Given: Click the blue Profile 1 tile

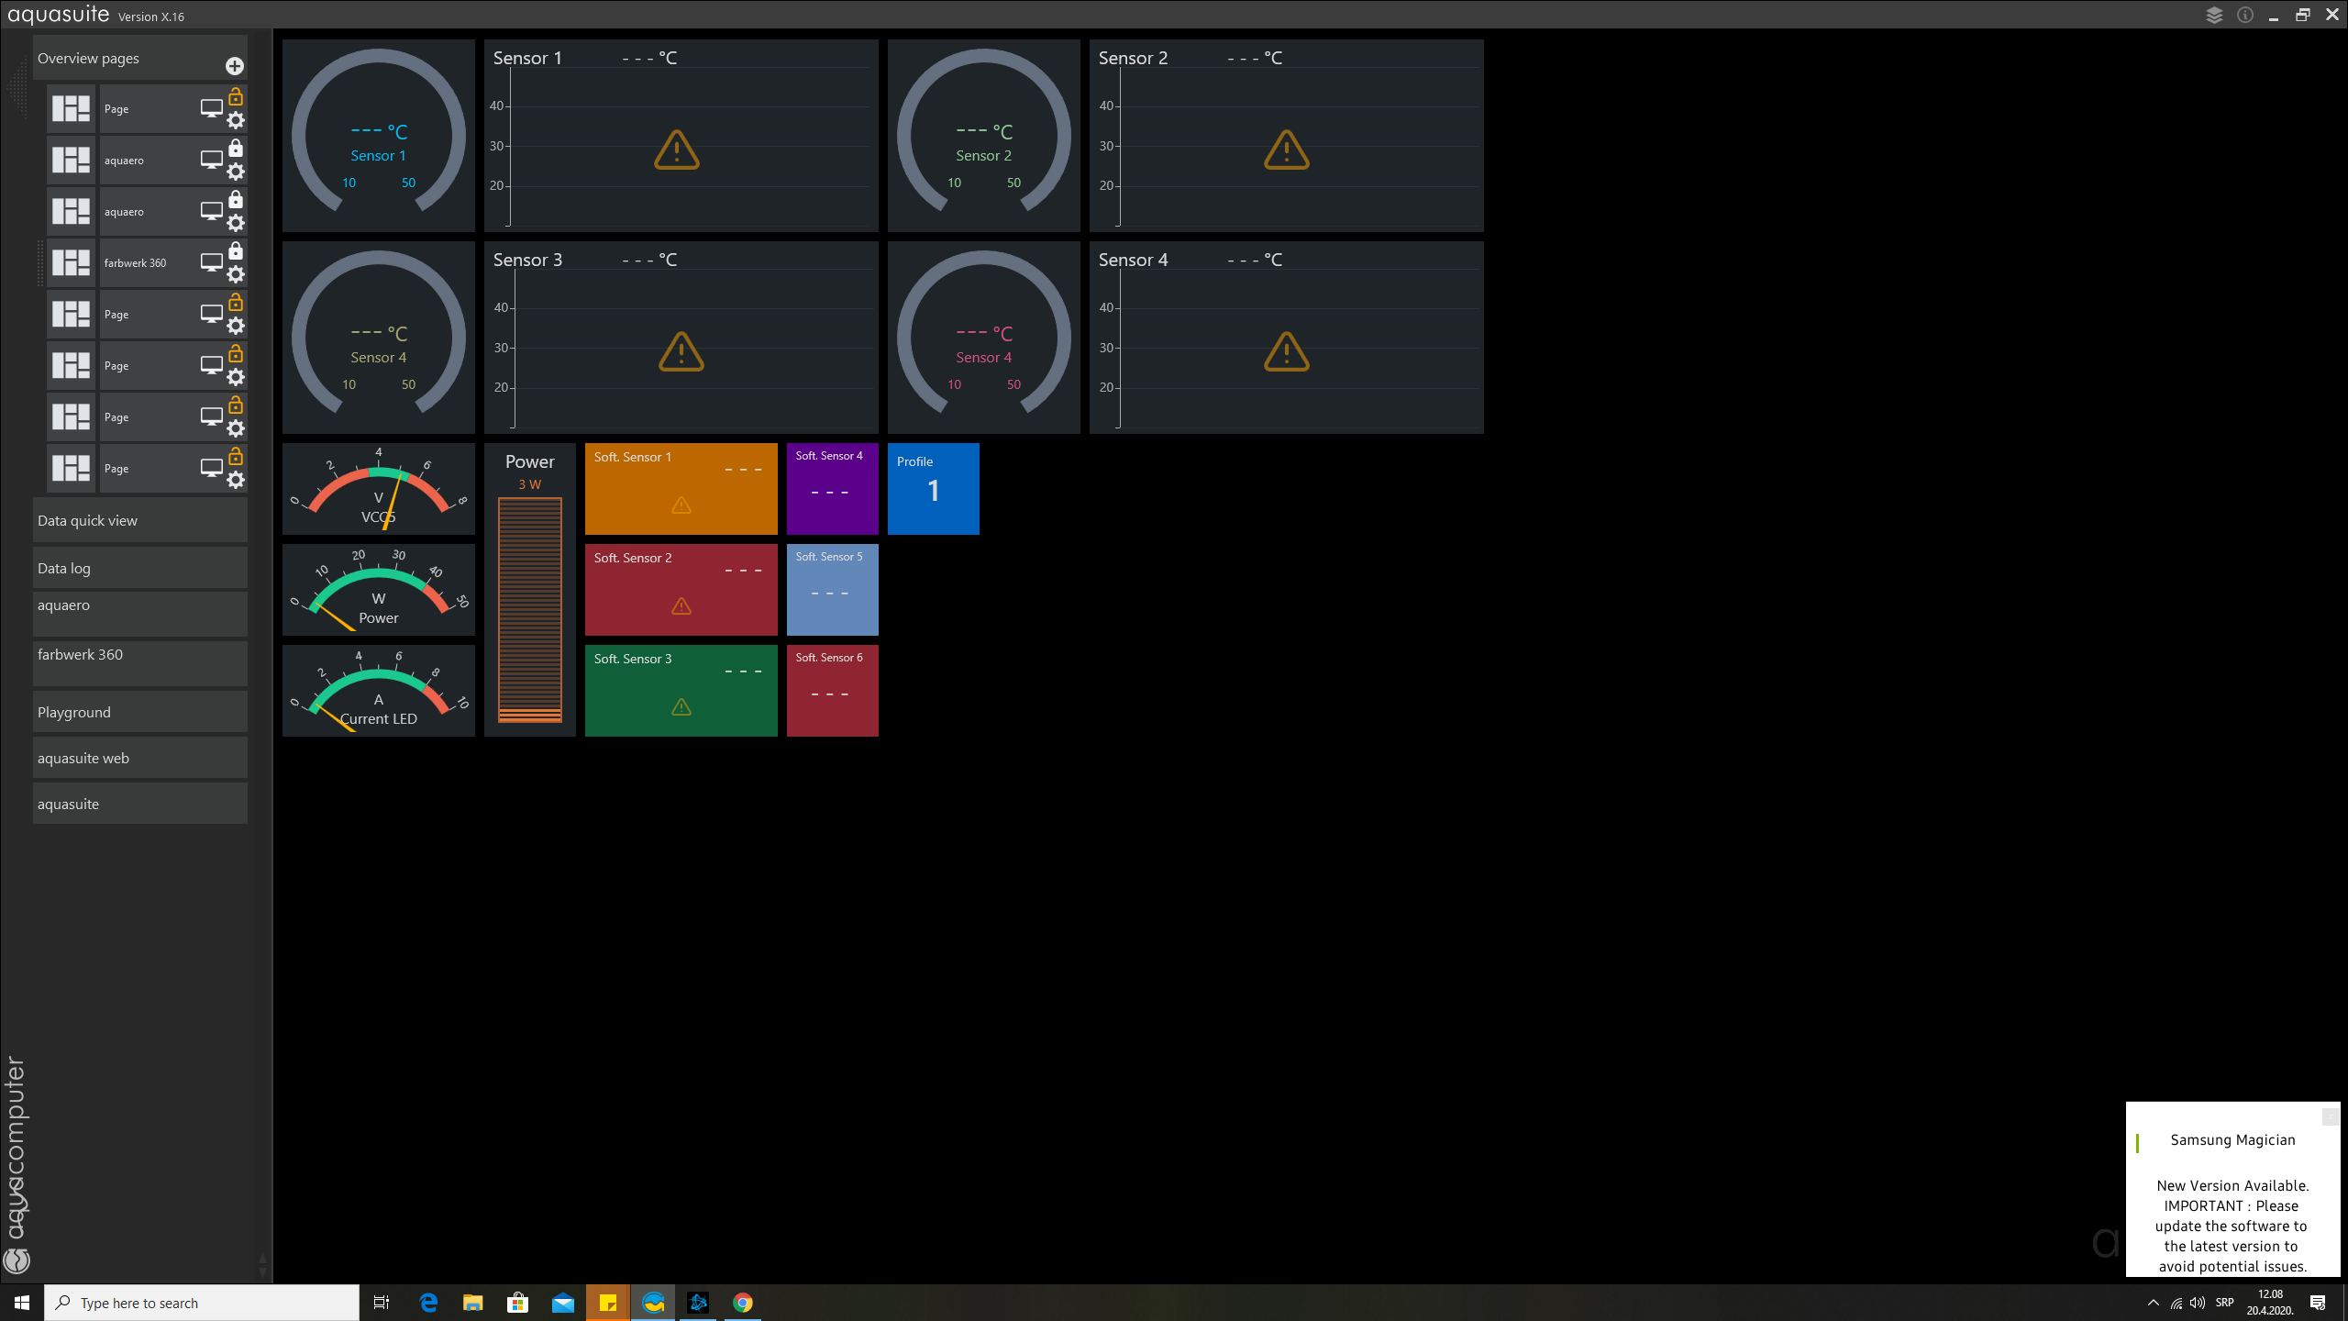Looking at the screenshot, I should coord(933,489).
